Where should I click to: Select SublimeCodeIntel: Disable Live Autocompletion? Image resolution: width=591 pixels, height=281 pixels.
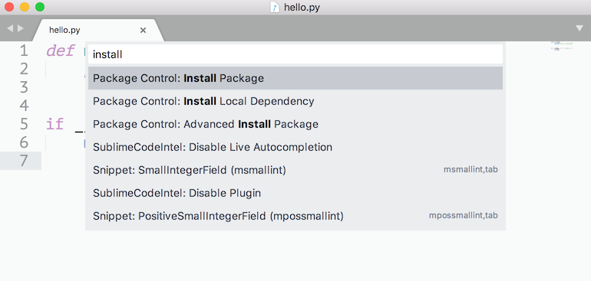pos(295,147)
